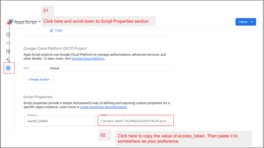Viewport: 264px width, 148px height.
Task: Click the GCP Default value row
Action: tap(54, 68)
